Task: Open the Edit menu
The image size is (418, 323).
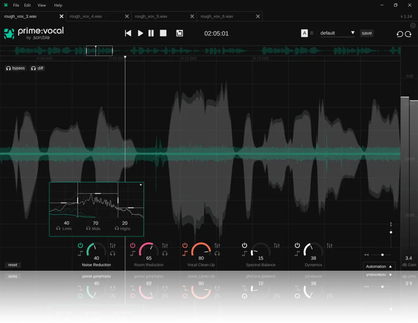Action: point(27,5)
